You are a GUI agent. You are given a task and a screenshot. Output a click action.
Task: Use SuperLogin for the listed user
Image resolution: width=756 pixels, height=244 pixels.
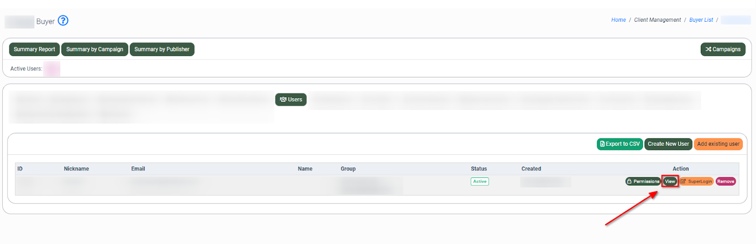pos(696,181)
